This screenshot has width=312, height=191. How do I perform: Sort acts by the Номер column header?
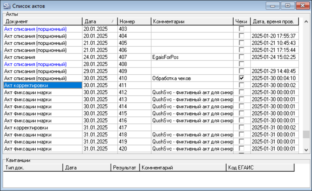pos(134,22)
